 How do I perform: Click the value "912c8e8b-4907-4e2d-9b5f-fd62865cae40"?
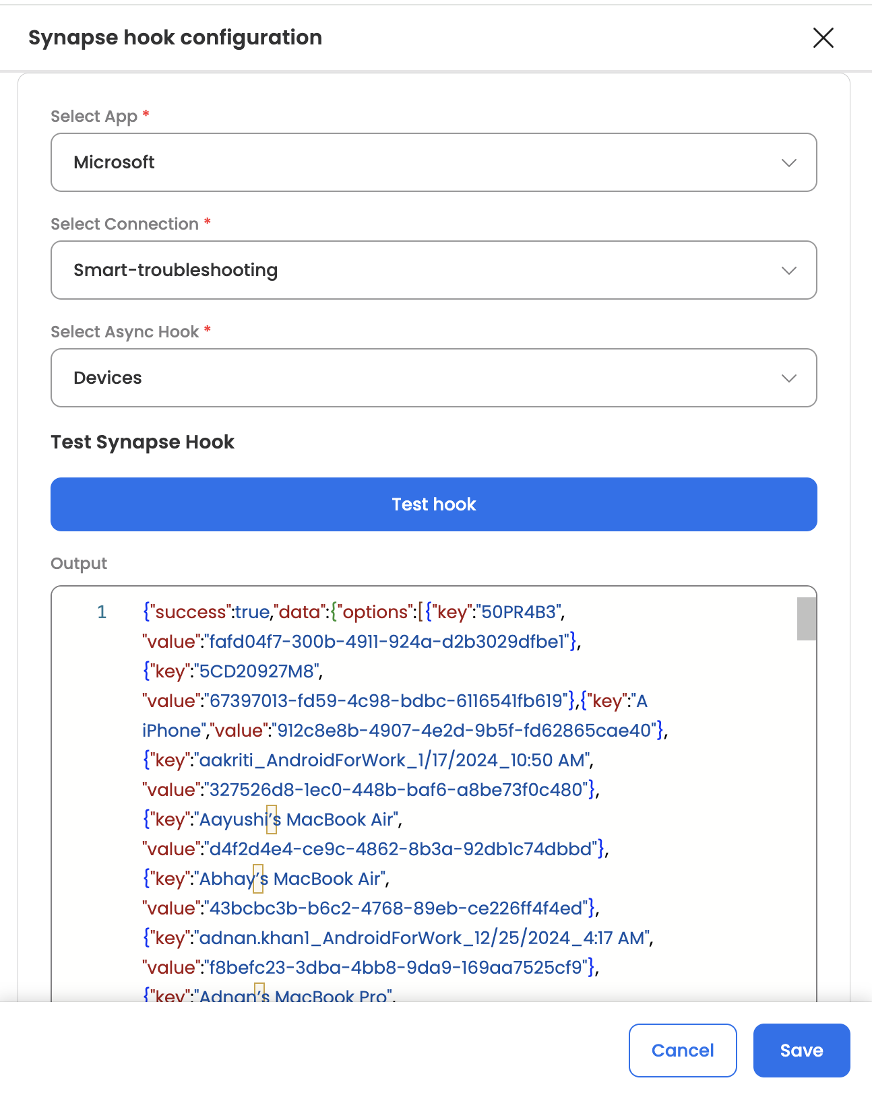pos(465,731)
